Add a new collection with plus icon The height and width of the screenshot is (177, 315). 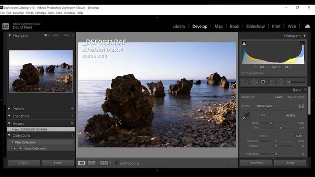point(72,135)
